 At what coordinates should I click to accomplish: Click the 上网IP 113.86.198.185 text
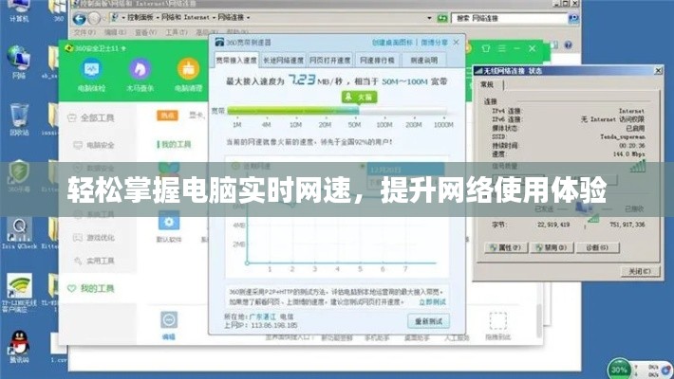[x=260, y=325]
